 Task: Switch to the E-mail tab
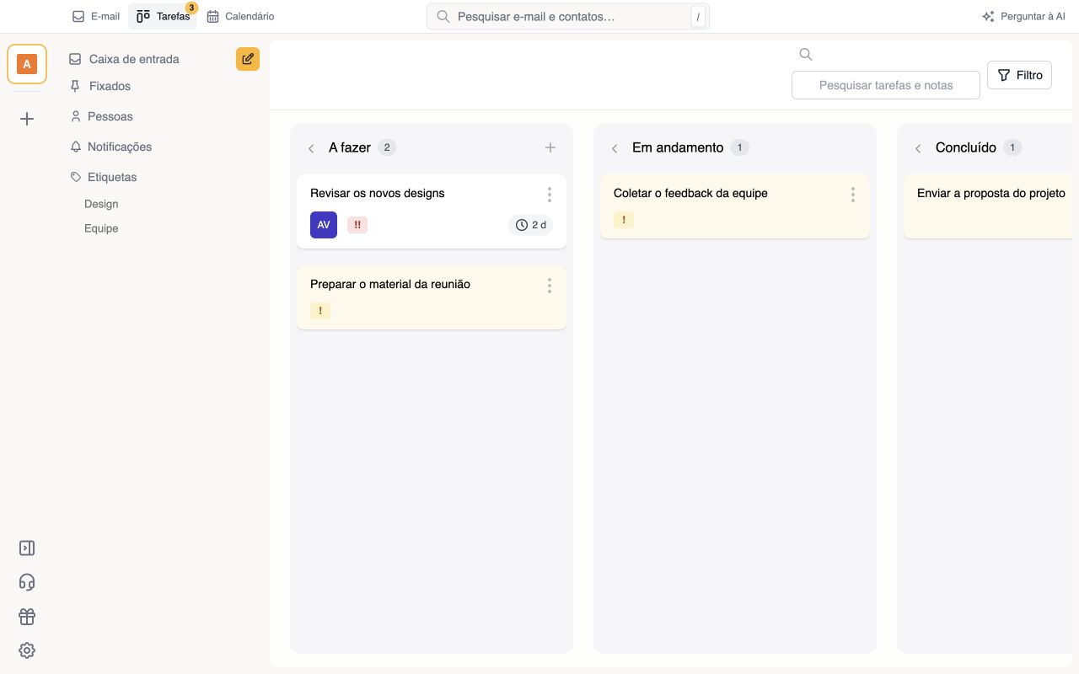click(96, 16)
